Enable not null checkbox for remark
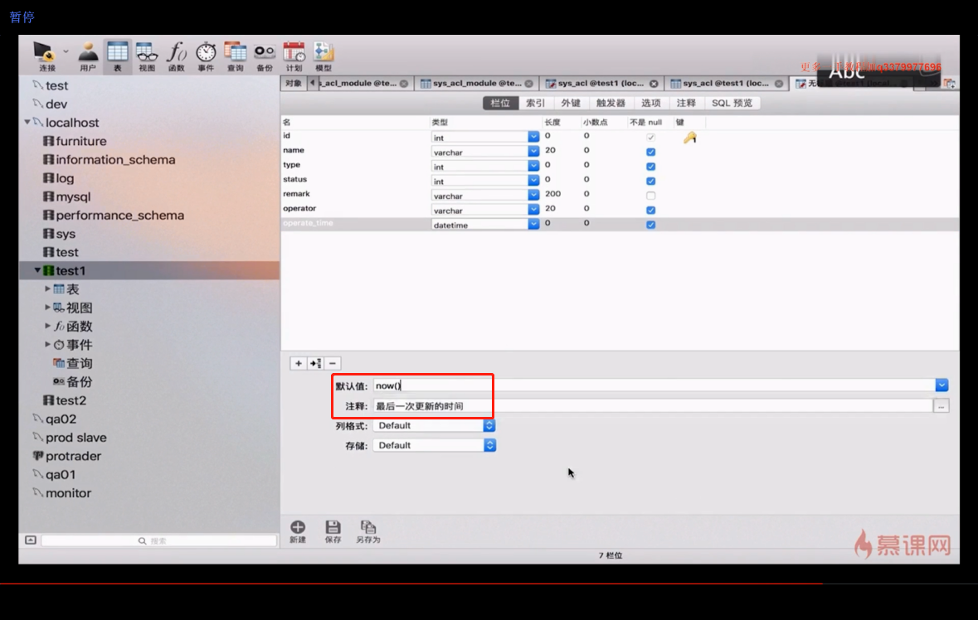This screenshot has width=978, height=620. click(x=650, y=196)
